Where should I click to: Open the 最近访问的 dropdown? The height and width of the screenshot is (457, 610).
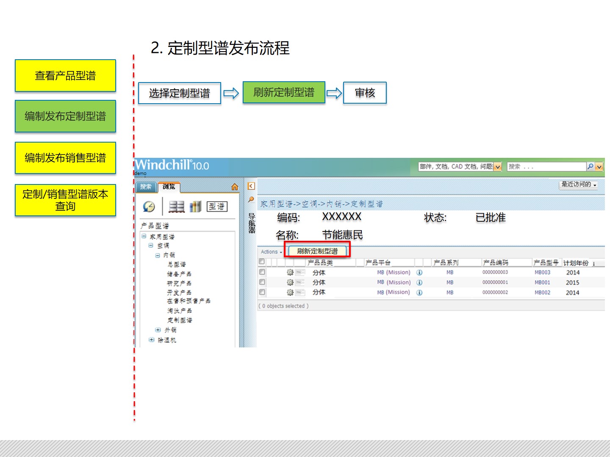578,184
